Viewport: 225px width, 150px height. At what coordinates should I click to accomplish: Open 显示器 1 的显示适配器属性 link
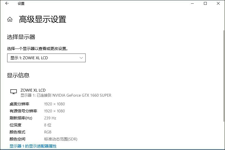pyautogui.click(x=33, y=146)
